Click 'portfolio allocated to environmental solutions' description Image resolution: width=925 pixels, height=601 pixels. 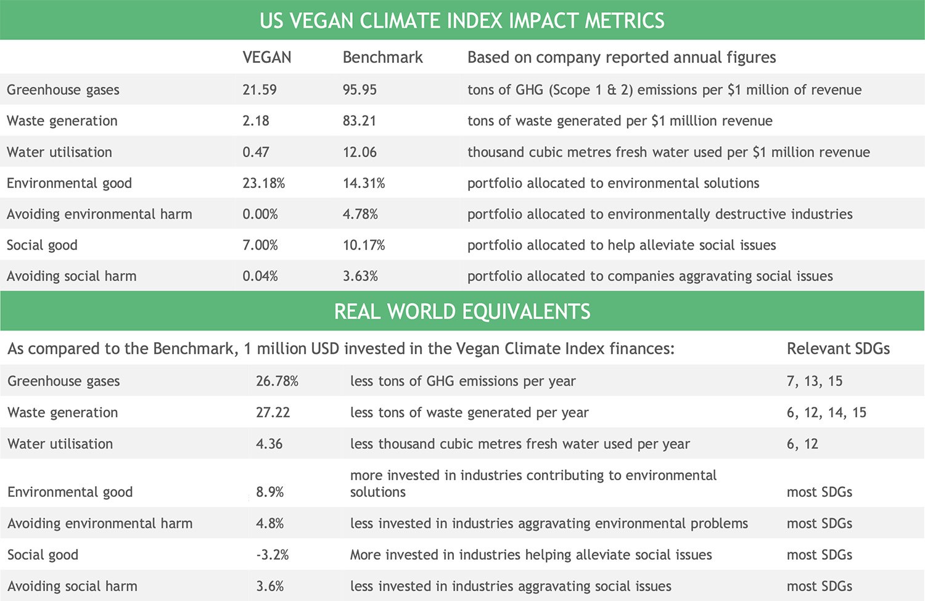pyautogui.click(x=613, y=183)
